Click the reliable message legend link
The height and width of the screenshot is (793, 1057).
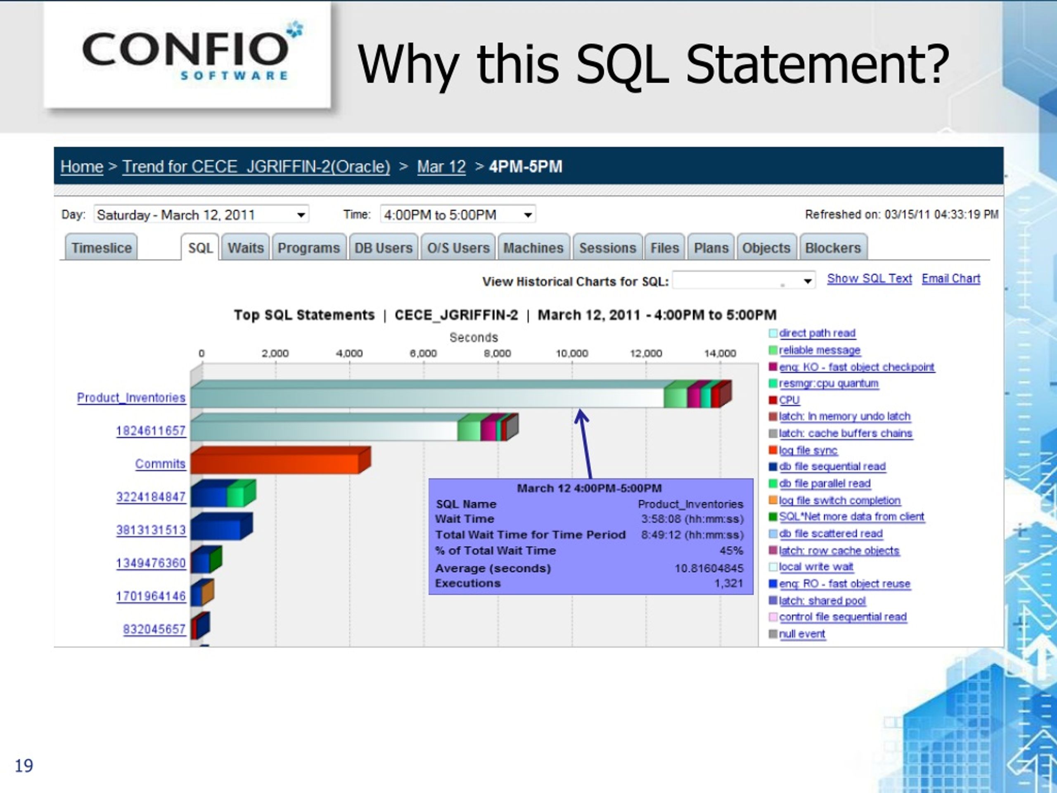pyautogui.click(x=820, y=350)
